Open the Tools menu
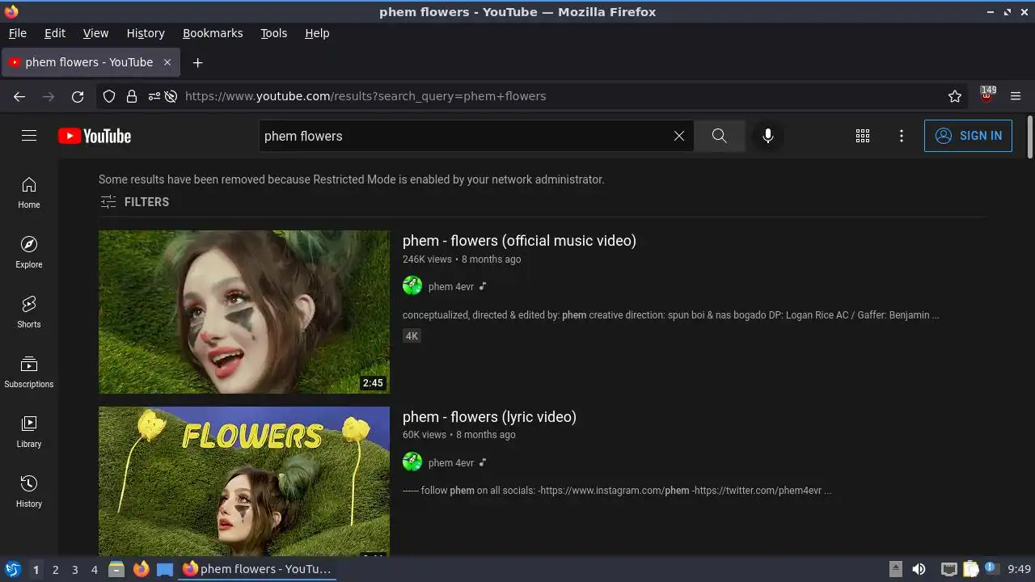The image size is (1035, 582). point(273,33)
